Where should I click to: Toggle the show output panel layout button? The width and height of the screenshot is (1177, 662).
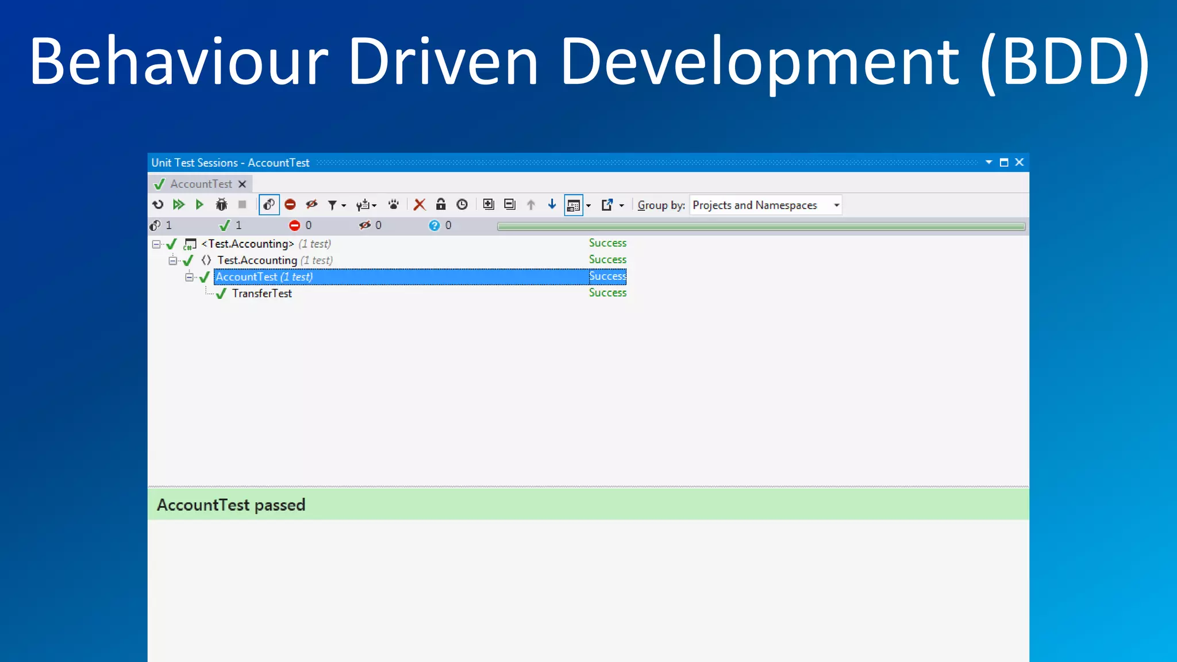(x=574, y=205)
